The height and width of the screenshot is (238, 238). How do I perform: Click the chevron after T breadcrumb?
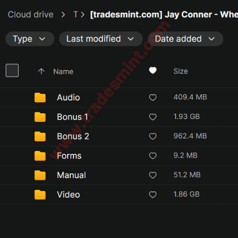point(82,15)
